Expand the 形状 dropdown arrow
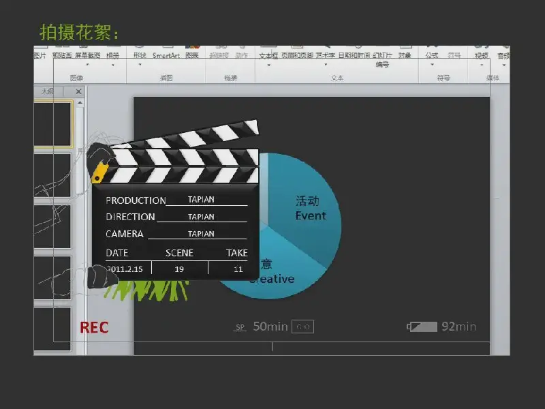Viewport: 545px width, 409px height. tap(140, 65)
